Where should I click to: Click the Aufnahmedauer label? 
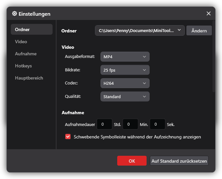[x=80, y=124]
